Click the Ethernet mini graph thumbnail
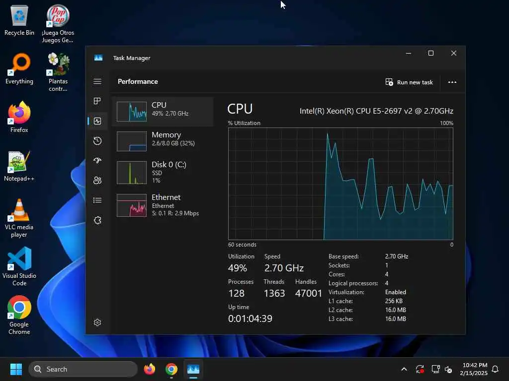This screenshot has width=509, height=381. [131, 205]
